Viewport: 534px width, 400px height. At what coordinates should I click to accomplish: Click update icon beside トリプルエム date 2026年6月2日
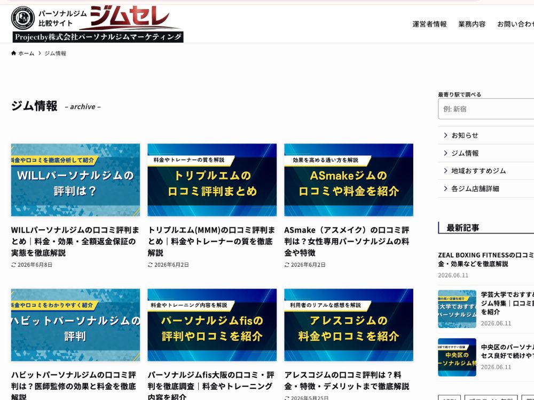click(150, 265)
